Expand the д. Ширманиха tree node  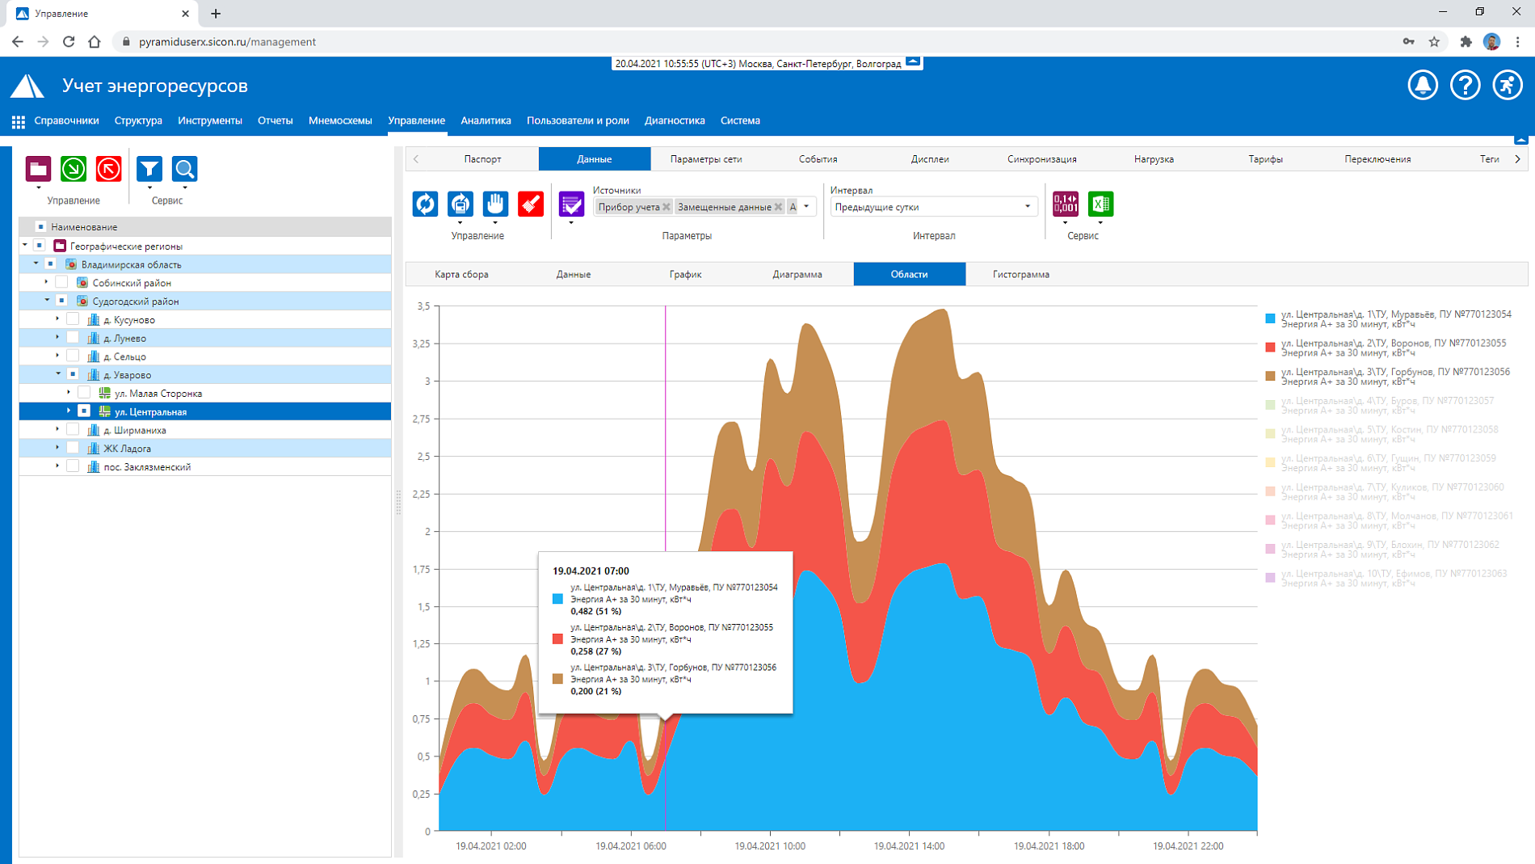(x=57, y=430)
